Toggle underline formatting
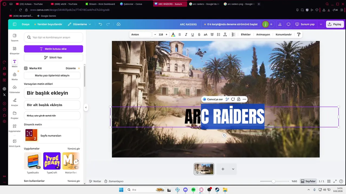The height and width of the screenshot is (194, 346). pos(192,34)
